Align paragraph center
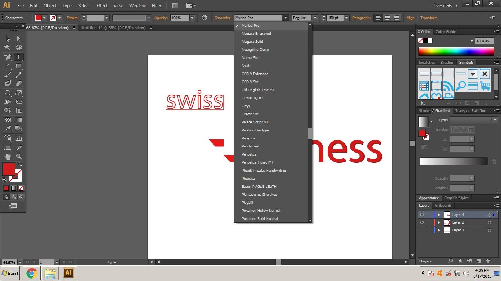The image size is (501, 281). (x=387, y=18)
